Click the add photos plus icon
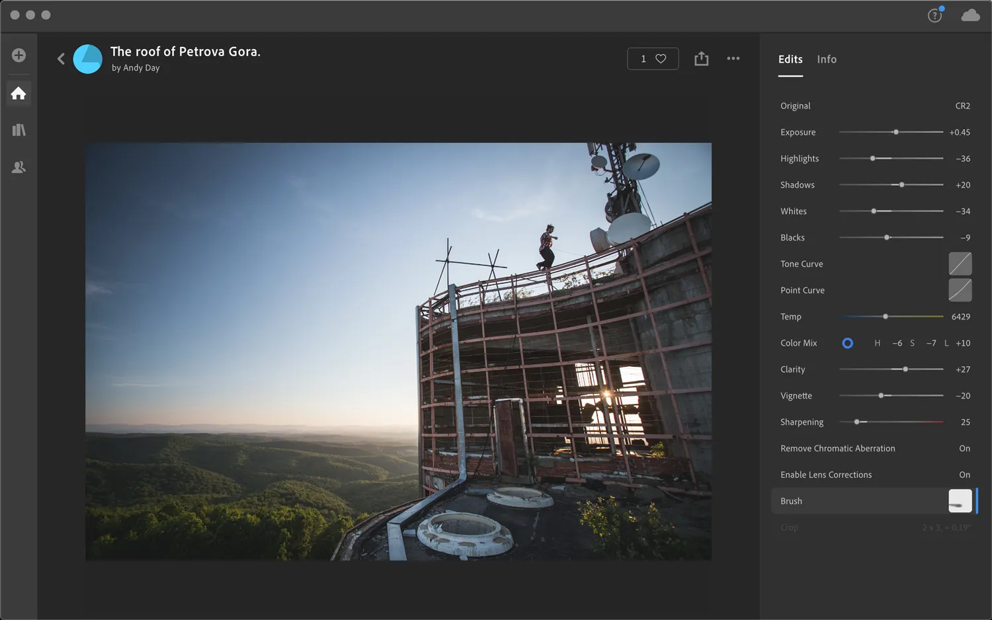 pos(19,56)
